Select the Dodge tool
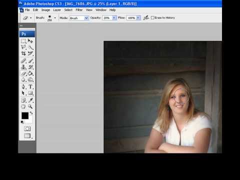This screenshot has width=240, height=180. (30, 79)
